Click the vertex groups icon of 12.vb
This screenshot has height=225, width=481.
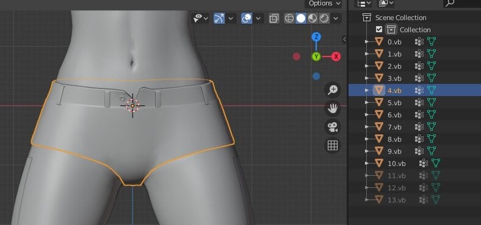(424, 187)
